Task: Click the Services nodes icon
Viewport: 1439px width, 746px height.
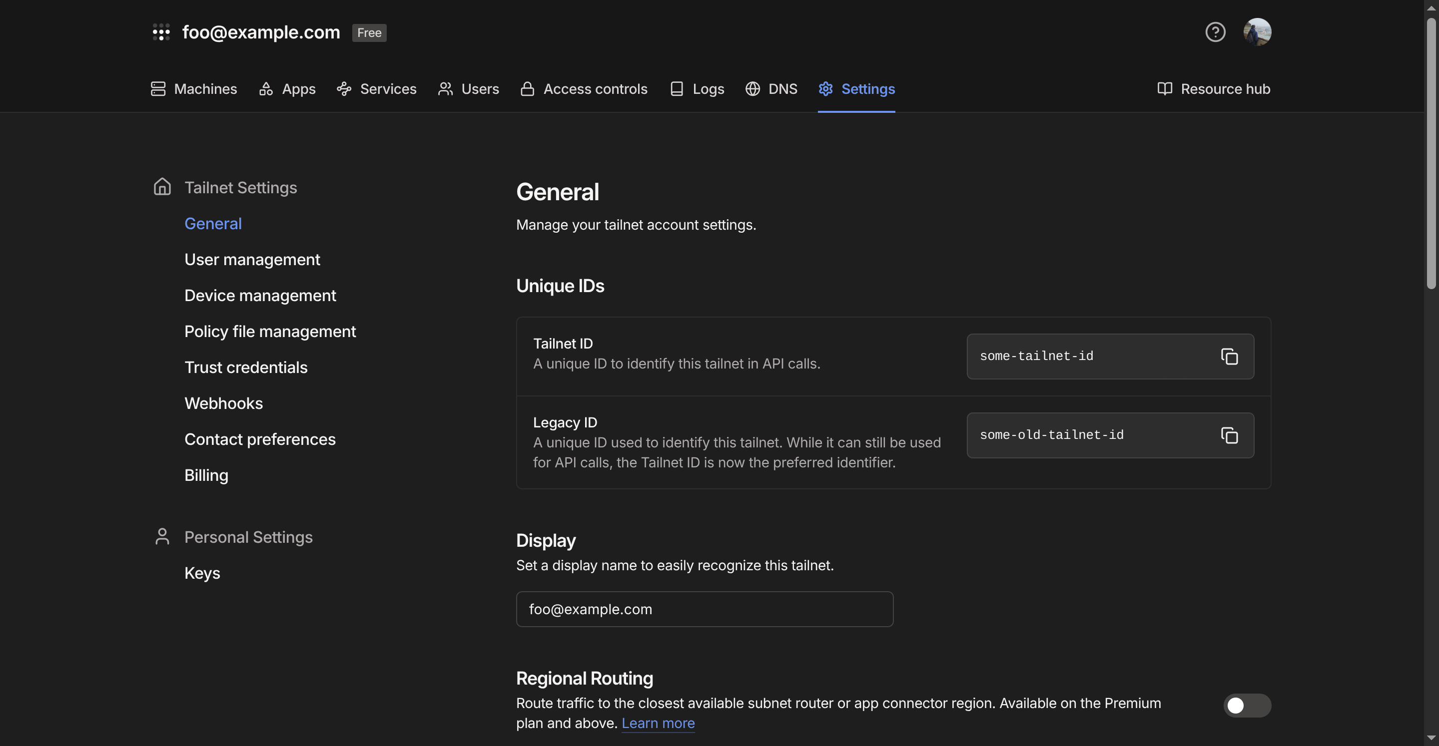Action: coord(344,89)
